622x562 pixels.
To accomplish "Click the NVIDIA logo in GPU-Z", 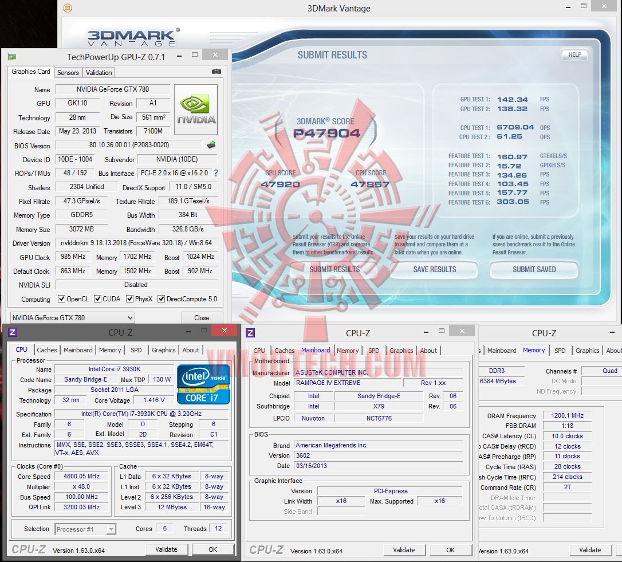I will tap(196, 109).
